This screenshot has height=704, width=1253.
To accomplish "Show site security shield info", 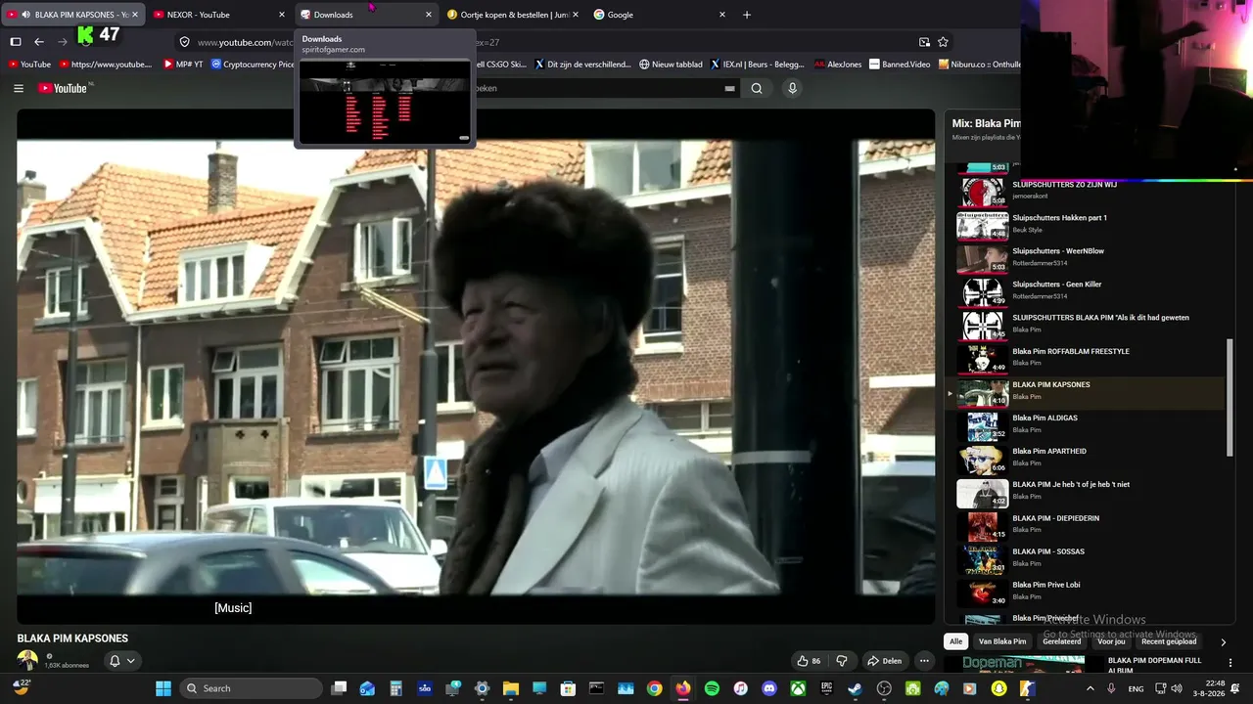I will pyautogui.click(x=184, y=42).
